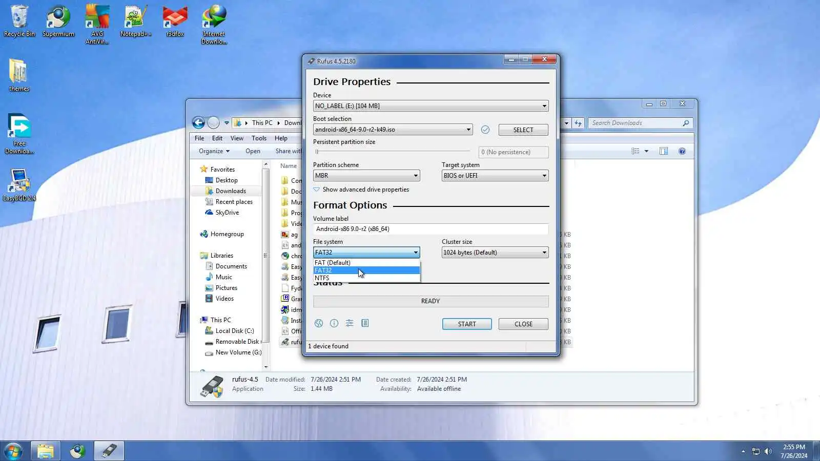Select Recent places in navigation pane
Viewport: 820px width, 461px height.
pos(234,202)
